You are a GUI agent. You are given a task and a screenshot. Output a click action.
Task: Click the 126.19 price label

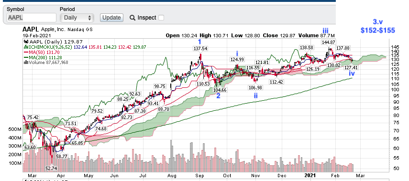pos(313,69)
